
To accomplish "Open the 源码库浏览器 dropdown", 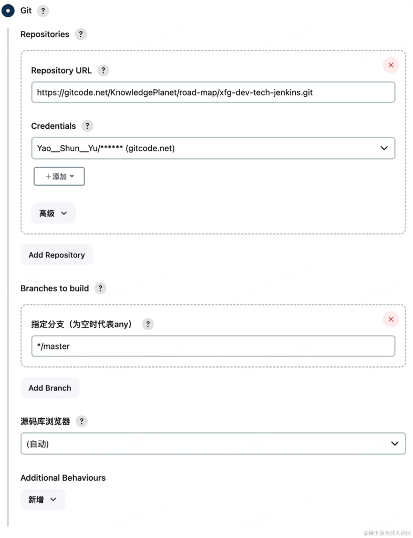I will (x=213, y=443).
